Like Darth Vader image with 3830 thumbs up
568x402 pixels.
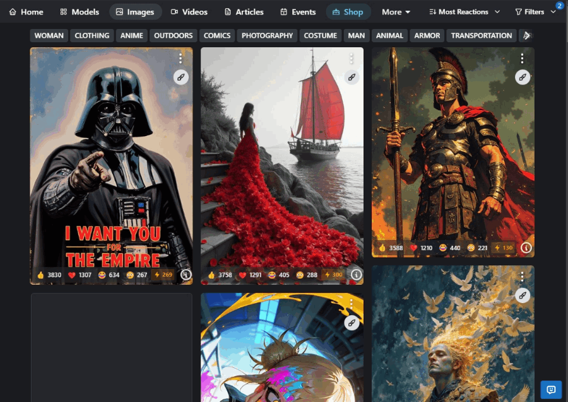[49, 275]
